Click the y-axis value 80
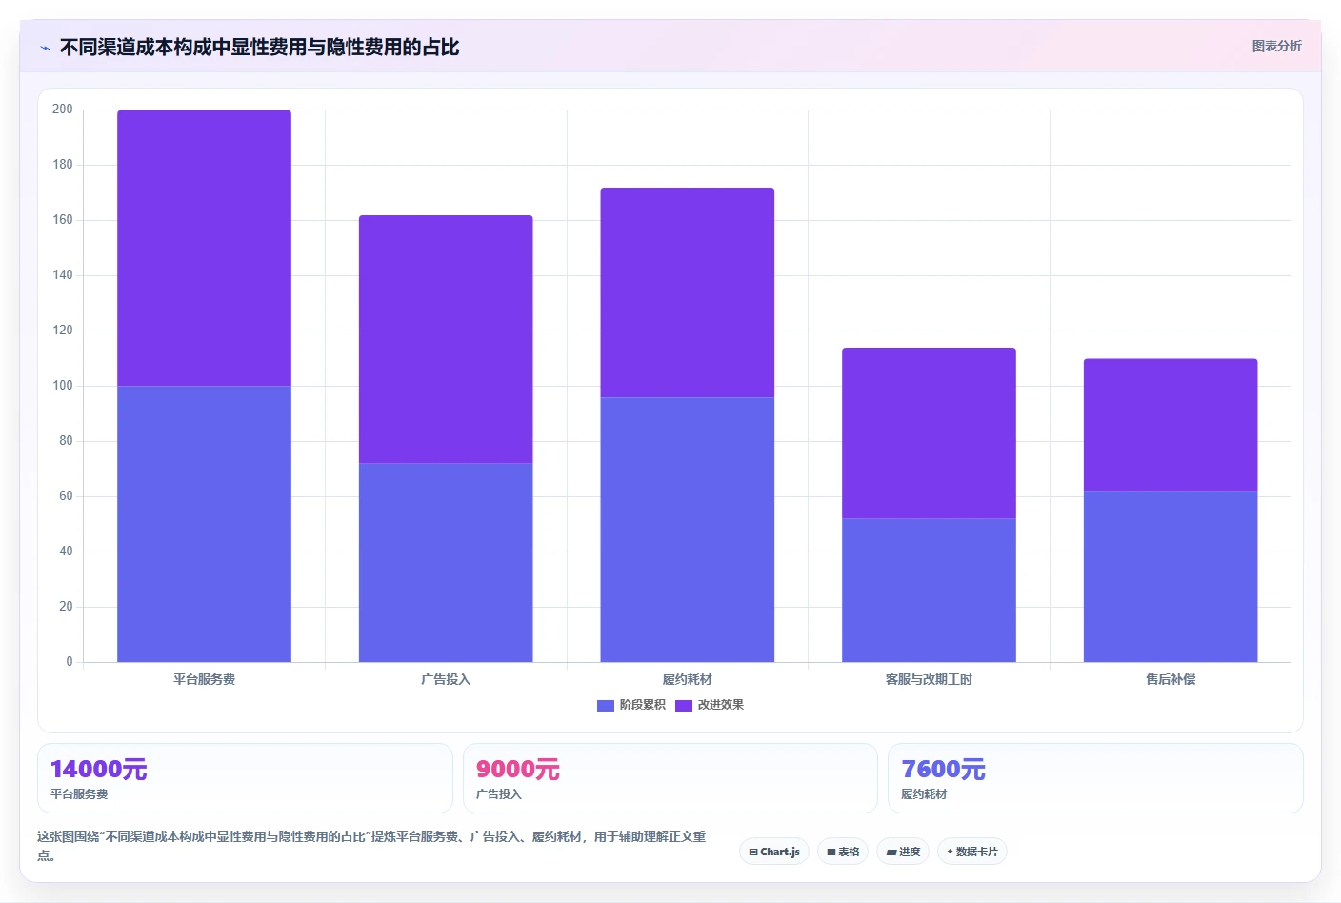 tap(66, 441)
